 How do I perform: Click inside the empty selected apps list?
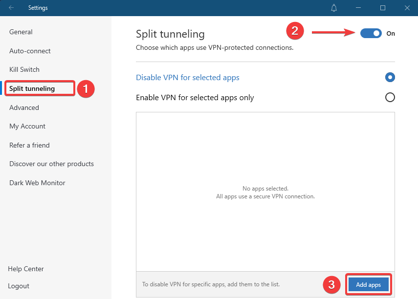(264, 191)
